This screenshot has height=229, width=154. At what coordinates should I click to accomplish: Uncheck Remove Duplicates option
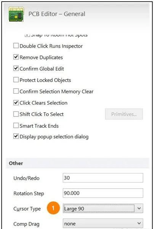click(x=16, y=57)
